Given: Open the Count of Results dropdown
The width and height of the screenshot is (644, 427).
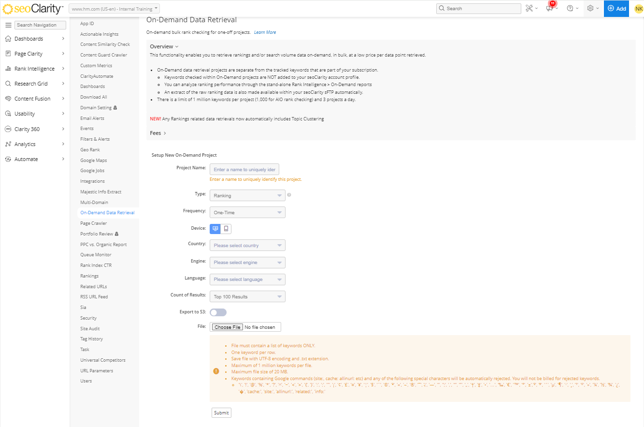Looking at the screenshot, I should [247, 296].
